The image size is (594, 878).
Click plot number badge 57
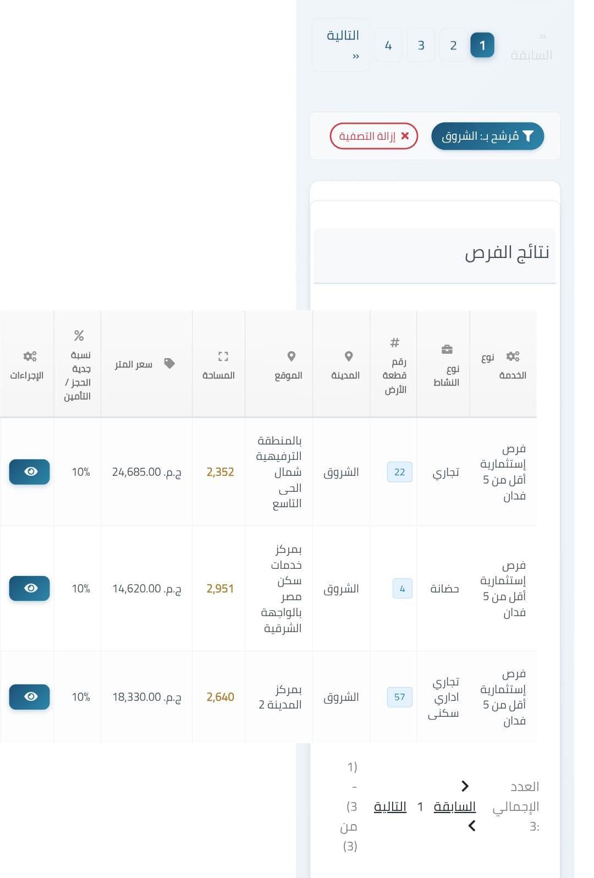click(x=400, y=697)
